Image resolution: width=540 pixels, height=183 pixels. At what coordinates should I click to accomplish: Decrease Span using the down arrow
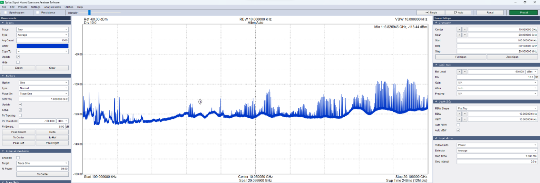465,35
